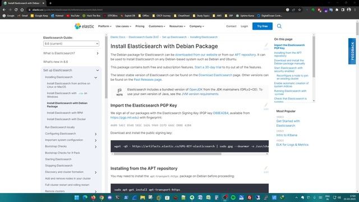Open FileZilla from the taskbar
This screenshot has width=359, height=202.
click(x=250, y=198)
